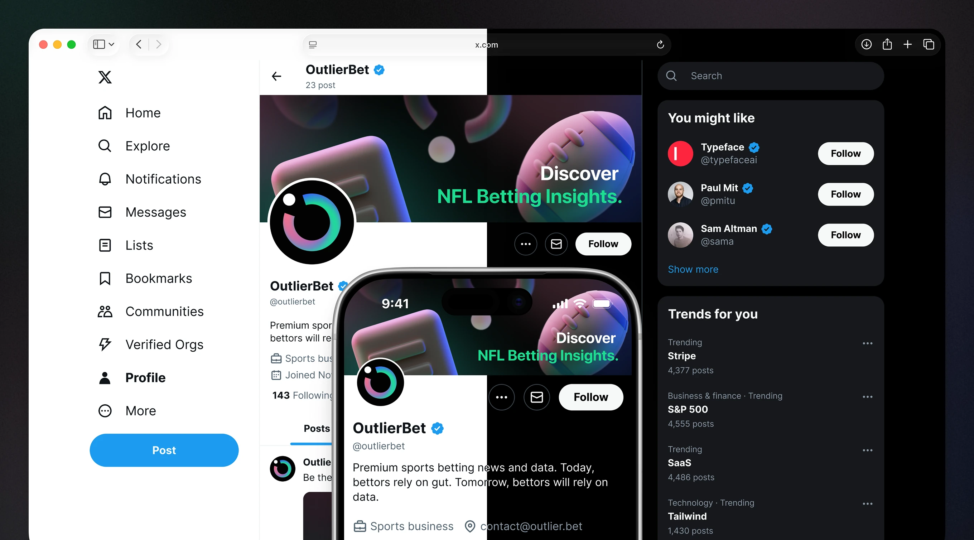Click Safari share icon

(x=887, y=44)
